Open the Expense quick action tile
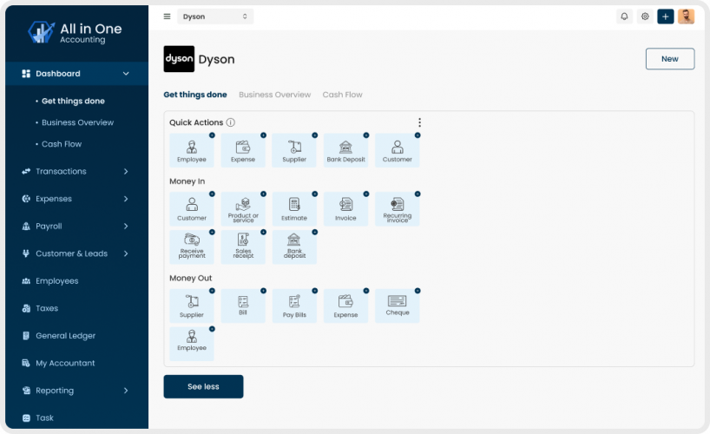This screenshot has width=710, height=434. click(243, 150)
